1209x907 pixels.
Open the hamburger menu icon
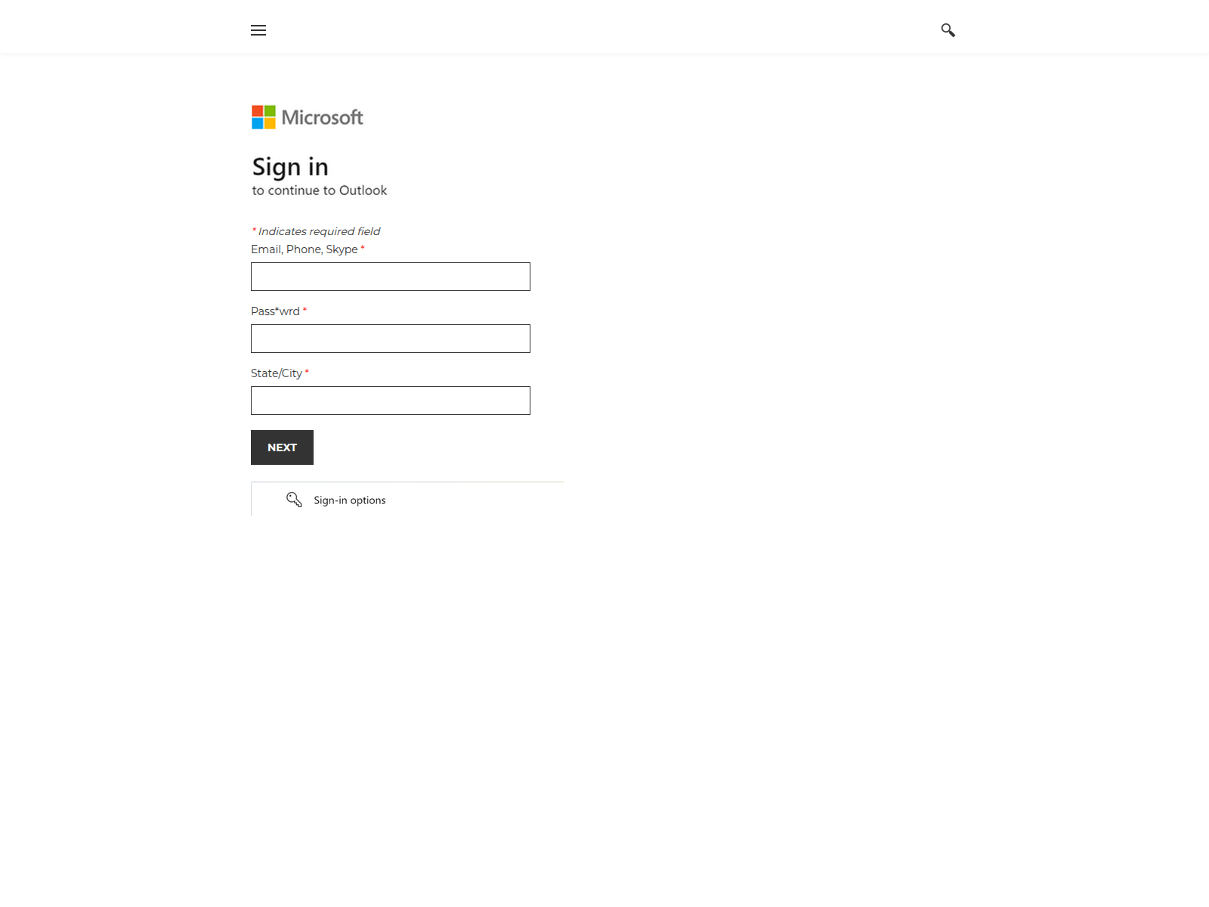258,30
